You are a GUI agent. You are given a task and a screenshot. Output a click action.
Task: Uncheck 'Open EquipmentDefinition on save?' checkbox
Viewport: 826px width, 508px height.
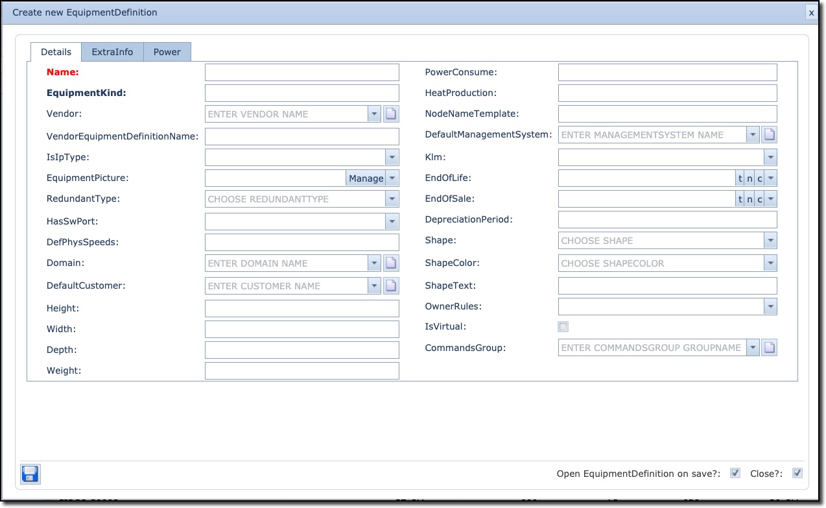735,473
